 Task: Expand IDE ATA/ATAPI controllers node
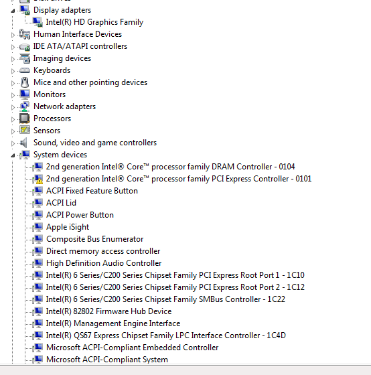pos(13,47)
